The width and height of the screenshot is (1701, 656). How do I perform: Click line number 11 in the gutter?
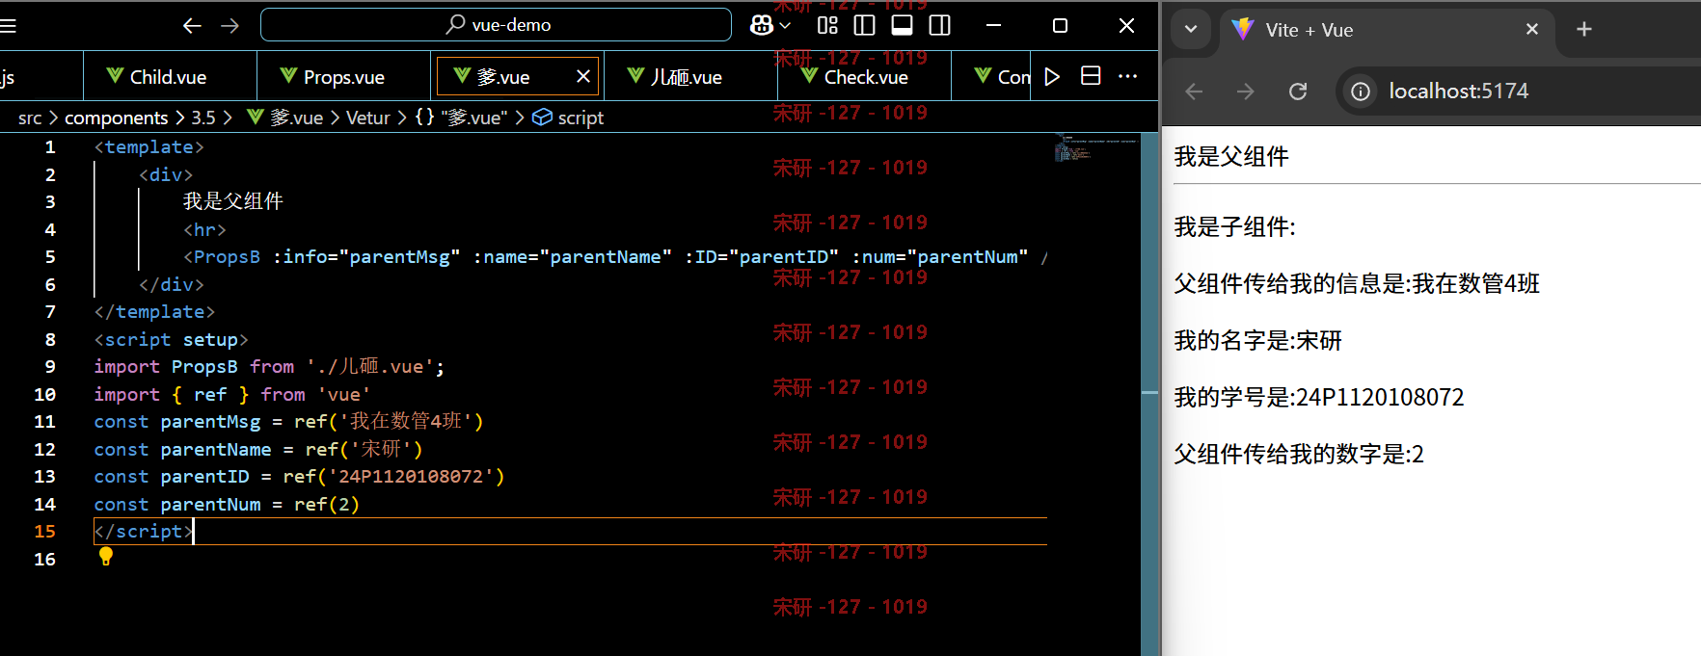coord(44,422)
